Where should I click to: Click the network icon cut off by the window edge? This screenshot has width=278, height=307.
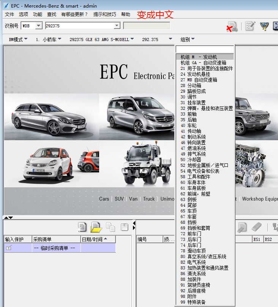(x=275, y=227)
